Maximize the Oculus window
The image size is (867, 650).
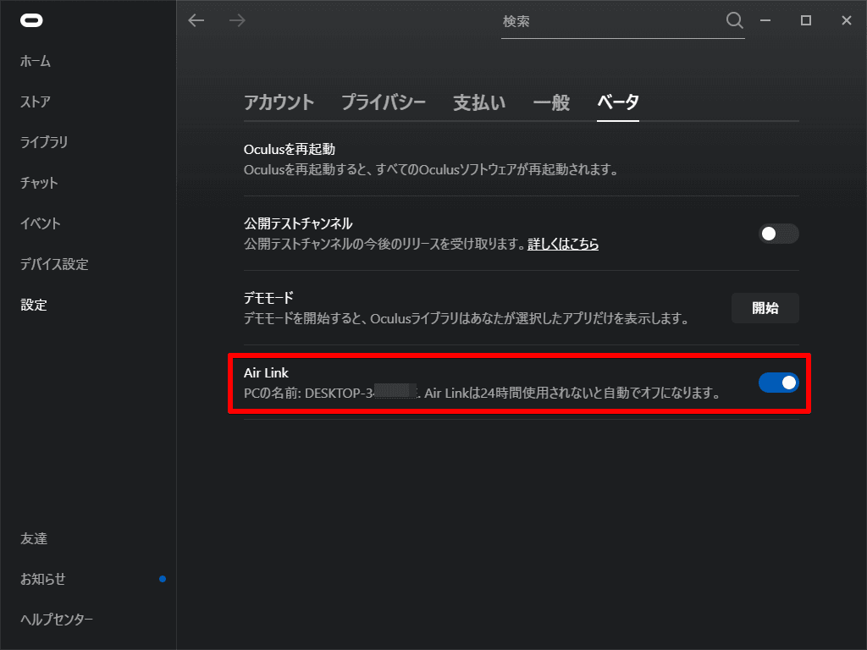(x=806, y=20)
